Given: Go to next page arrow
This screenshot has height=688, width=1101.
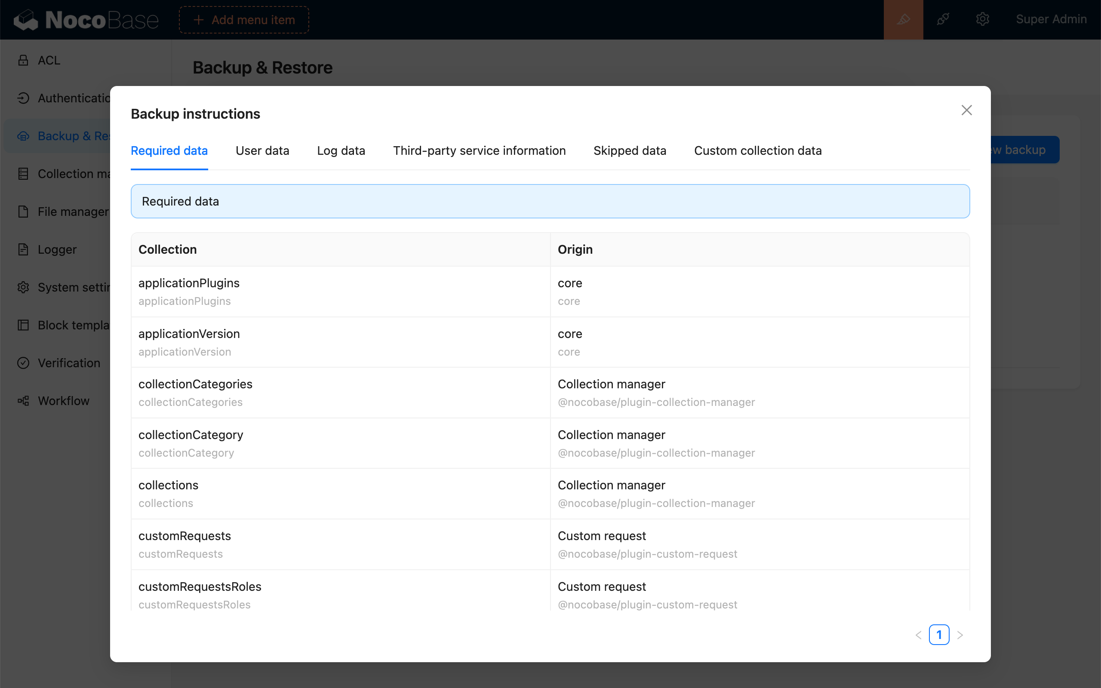Looking at the screenshot, I should tap(960, 635).
